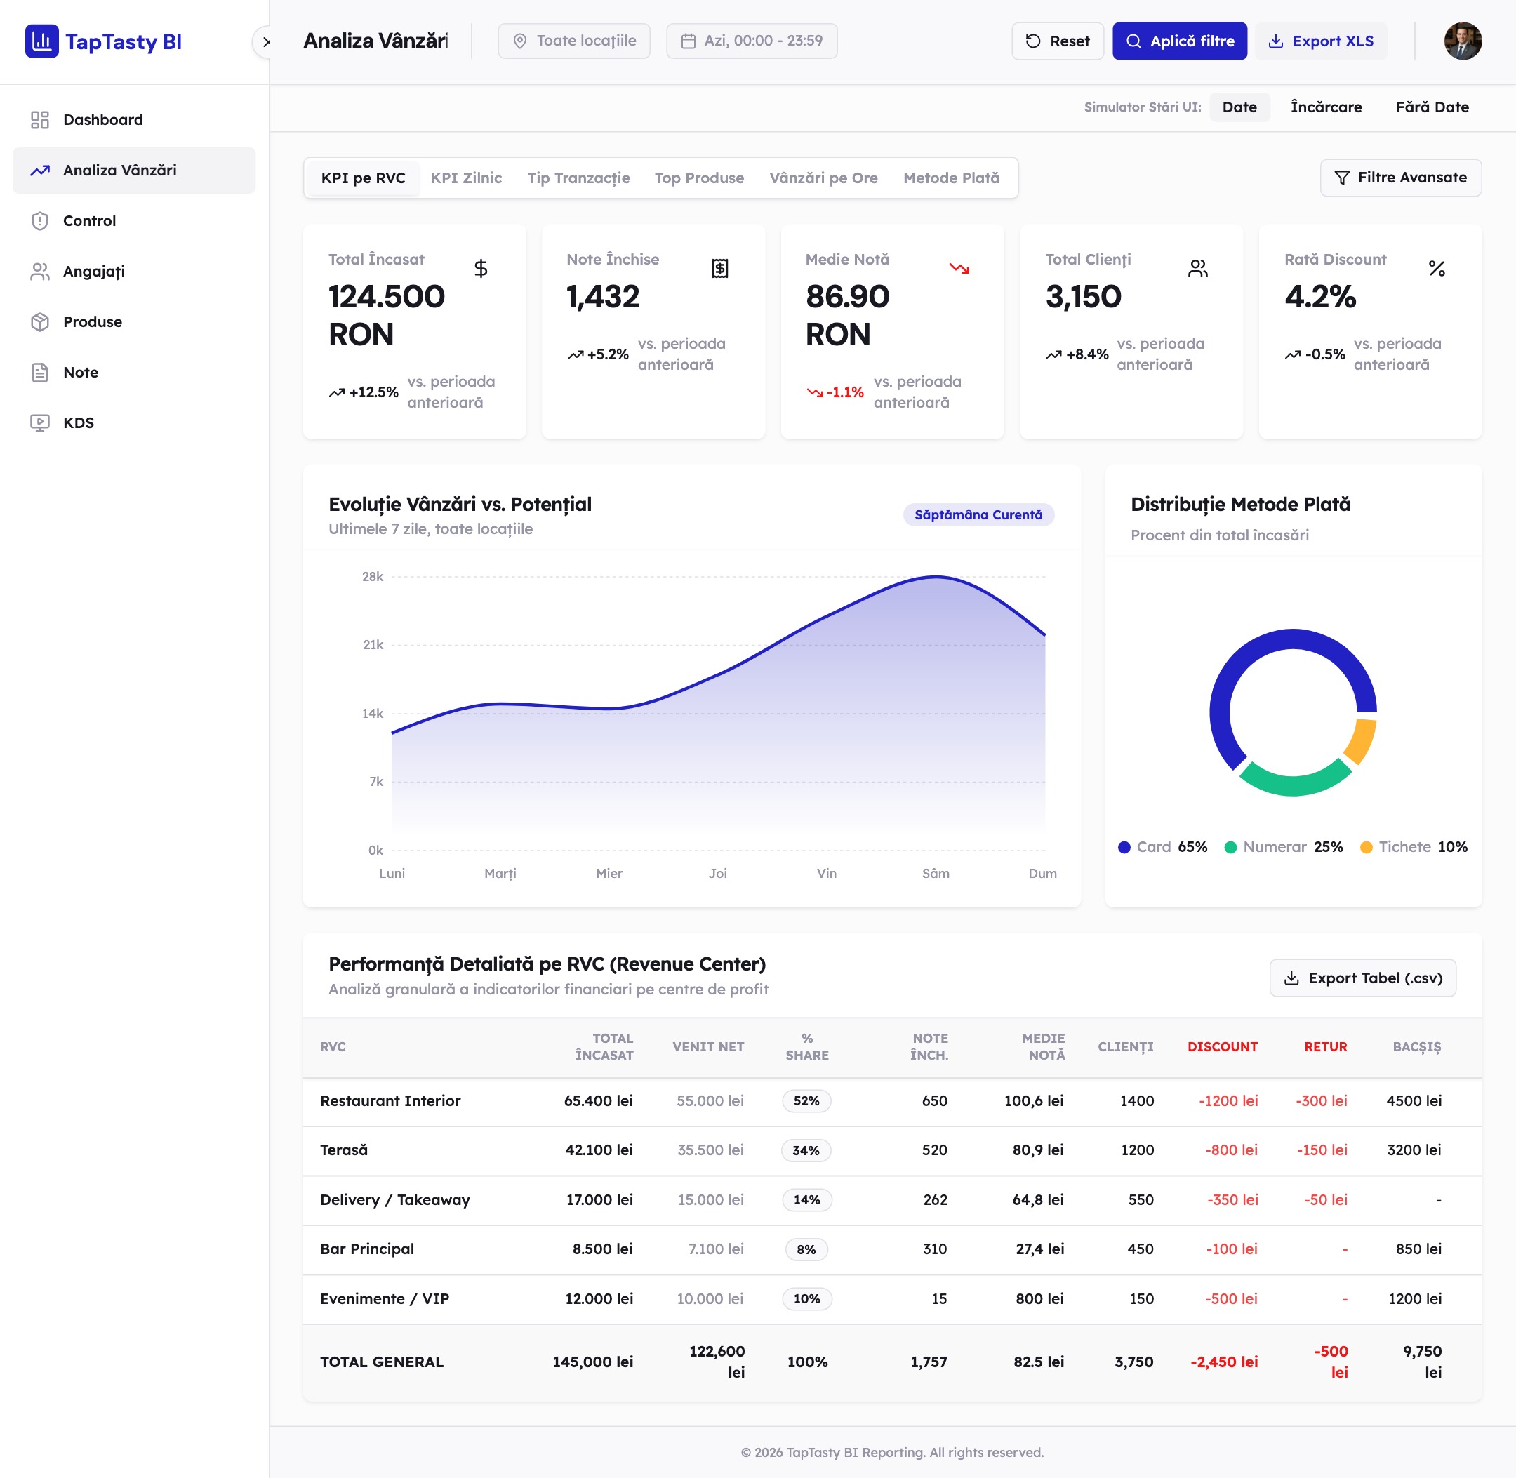Click the location pin icon

click(520, 41)
